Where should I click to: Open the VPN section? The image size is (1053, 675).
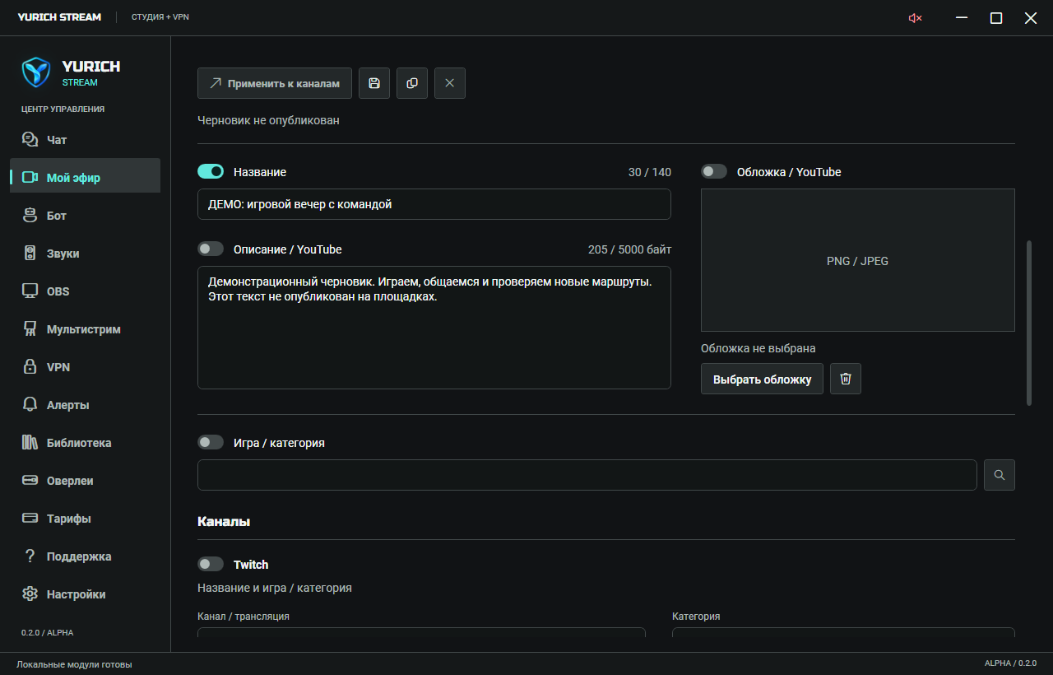click(85, 367)
